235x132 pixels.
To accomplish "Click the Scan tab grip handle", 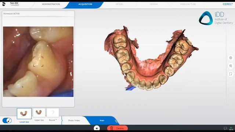I will [116, 121].
